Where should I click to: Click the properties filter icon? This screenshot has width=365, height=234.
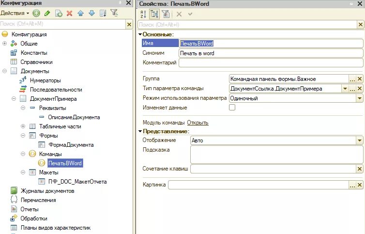pos(165,14)
